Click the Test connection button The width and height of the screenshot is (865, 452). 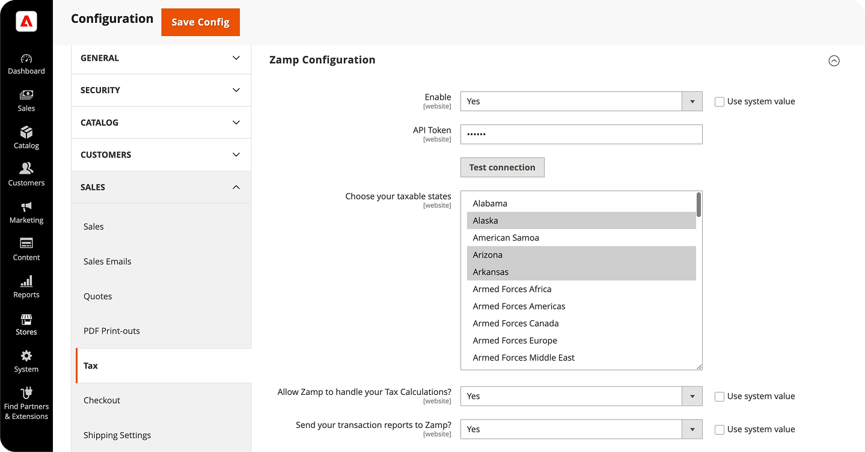[503, 168]
